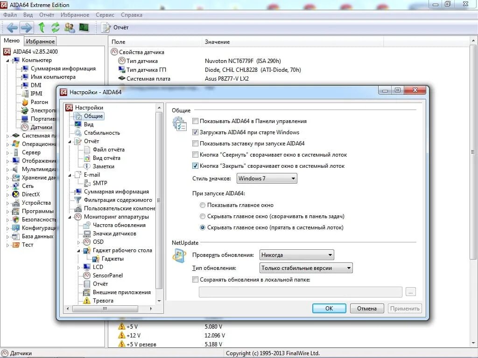The image size is (478, 358).
Task: Click the local updates folder path field
Action: tap(300, 292)
